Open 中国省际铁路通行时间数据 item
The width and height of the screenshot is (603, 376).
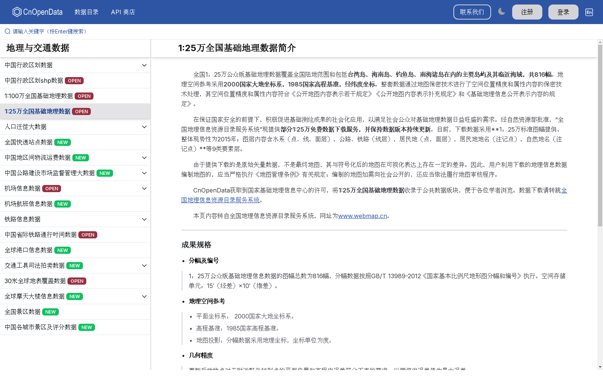point(75,235)
